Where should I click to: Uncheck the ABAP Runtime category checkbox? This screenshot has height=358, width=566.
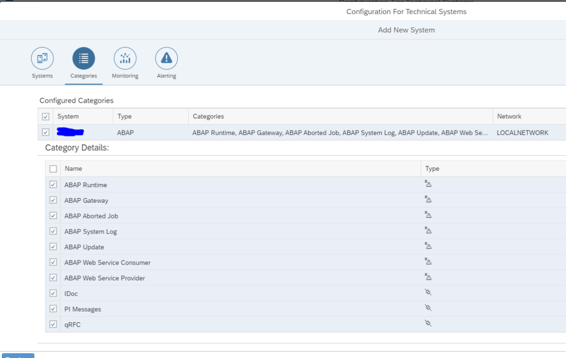click(53, 184)
